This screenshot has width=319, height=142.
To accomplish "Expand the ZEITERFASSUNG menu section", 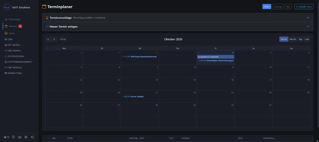I will coord(19,56).
